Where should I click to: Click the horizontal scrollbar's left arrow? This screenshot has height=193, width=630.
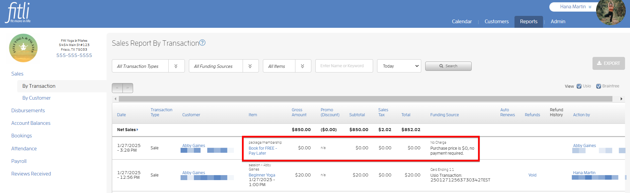click(x=115, y=99)
